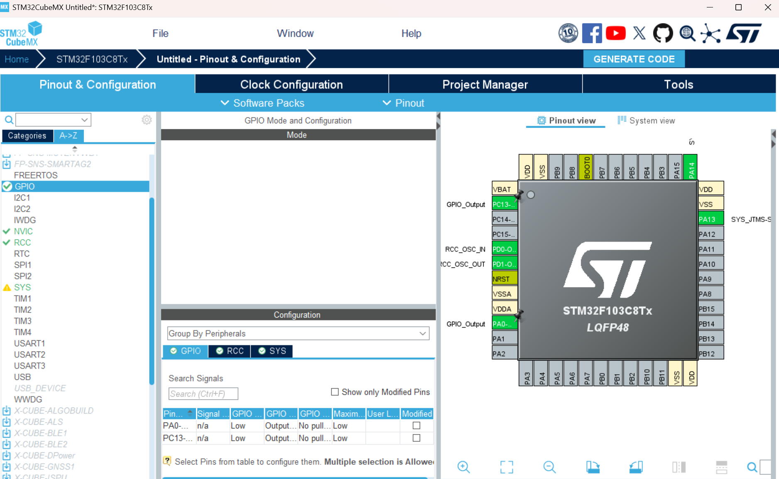Screen dimensions: 779x479
Task: Check the Modified box for pin PC13
Action: point(416,438)
